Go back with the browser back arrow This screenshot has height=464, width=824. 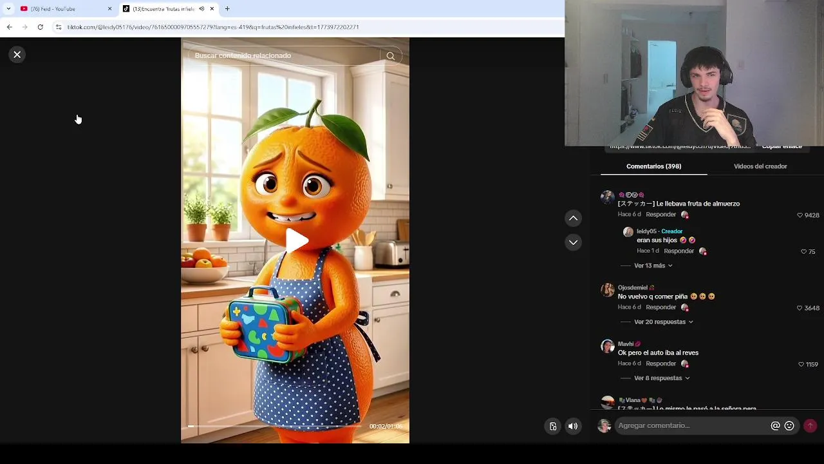[x=9, y=27]
